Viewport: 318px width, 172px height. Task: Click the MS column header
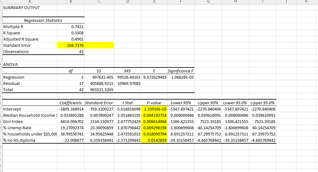tap(128, 71)
